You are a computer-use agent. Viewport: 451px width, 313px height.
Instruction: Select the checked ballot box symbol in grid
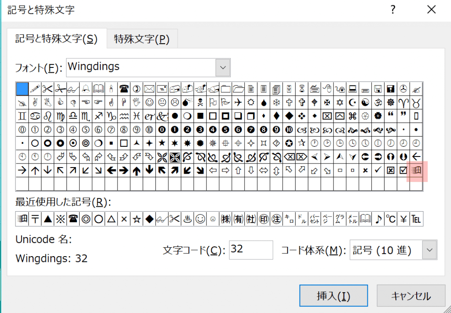click(403, 171)
